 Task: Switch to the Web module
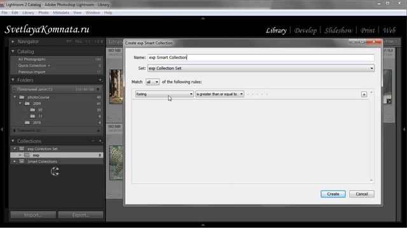tap(389, 30)
